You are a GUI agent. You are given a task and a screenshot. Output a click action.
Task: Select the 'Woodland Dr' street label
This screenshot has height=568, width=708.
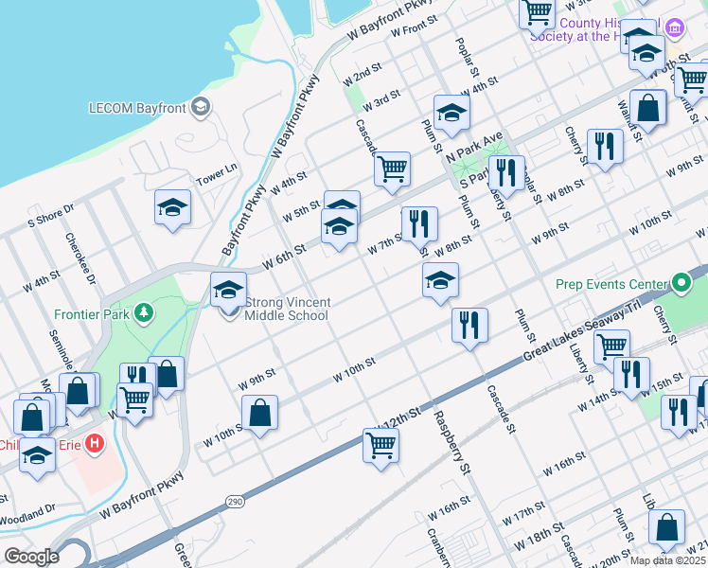pyautogui.click(x=27, y=515)
